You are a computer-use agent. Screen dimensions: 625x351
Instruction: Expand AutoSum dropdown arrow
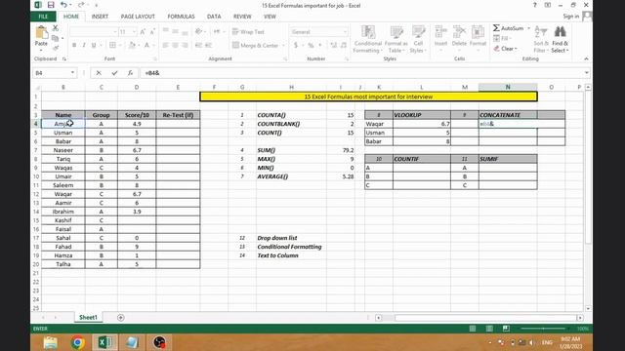tap(528, 28)
